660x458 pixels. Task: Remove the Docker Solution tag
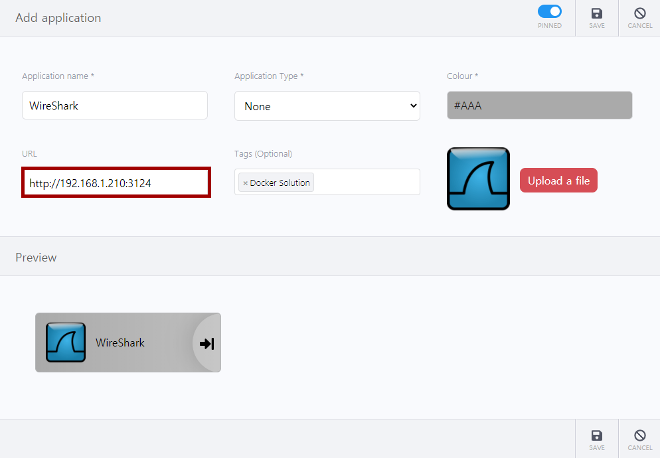pyautogui.click(x=246, y=183)
